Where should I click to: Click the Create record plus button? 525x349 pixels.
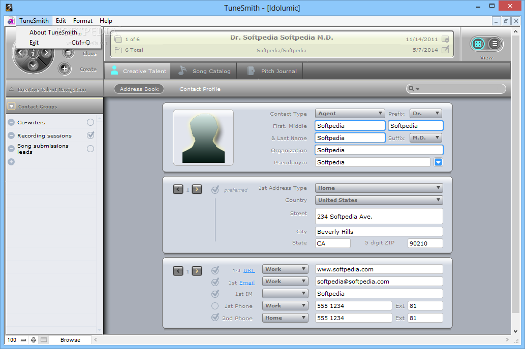(64, 68)
